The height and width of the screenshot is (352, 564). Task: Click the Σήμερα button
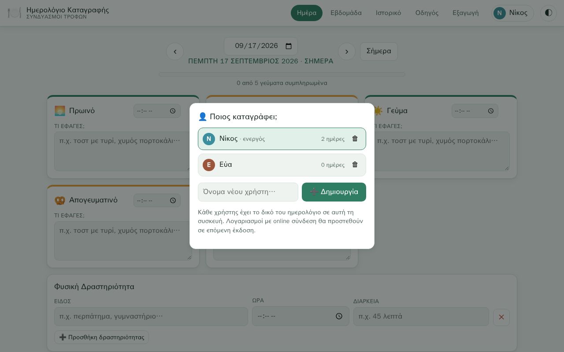tap(379, 51)
